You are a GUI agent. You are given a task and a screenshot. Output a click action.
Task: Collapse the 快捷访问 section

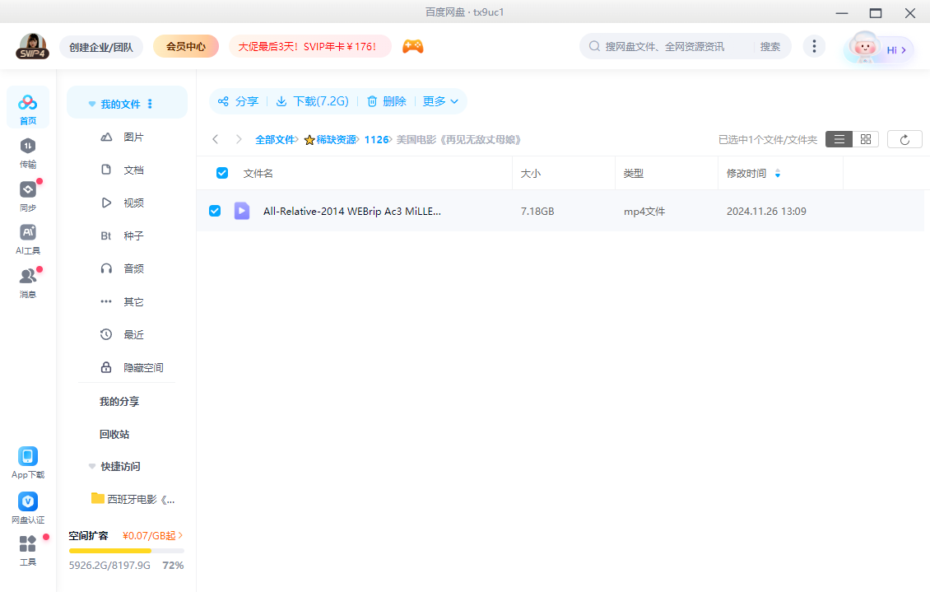pos(91,466)
